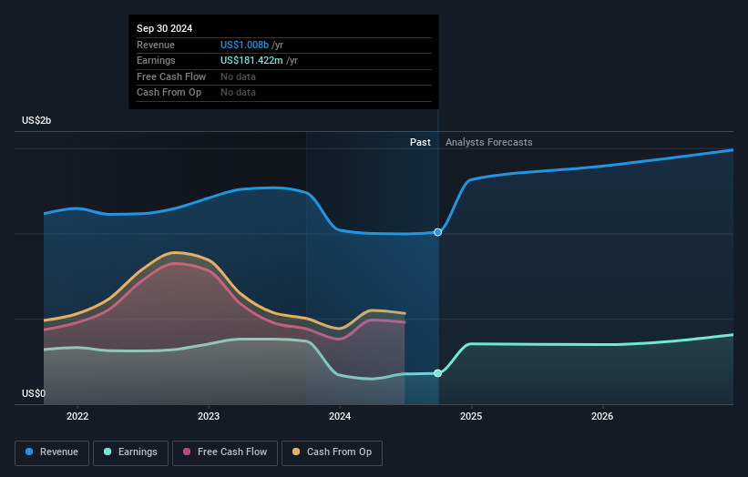Screen dimensions: 748x477
Task: Toggle the Revenue legend series
Action: 52,452
